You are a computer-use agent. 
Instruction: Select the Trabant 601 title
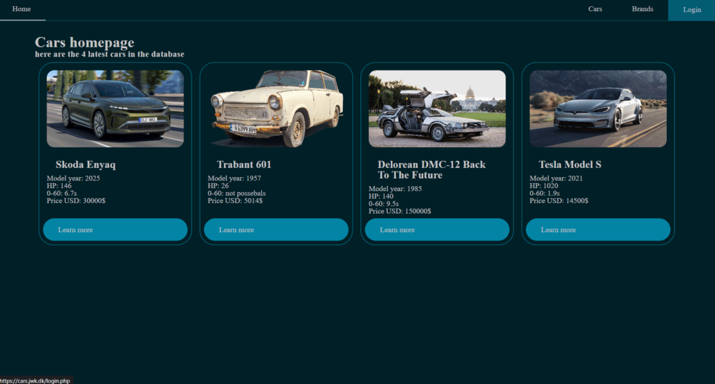[244, 164]
